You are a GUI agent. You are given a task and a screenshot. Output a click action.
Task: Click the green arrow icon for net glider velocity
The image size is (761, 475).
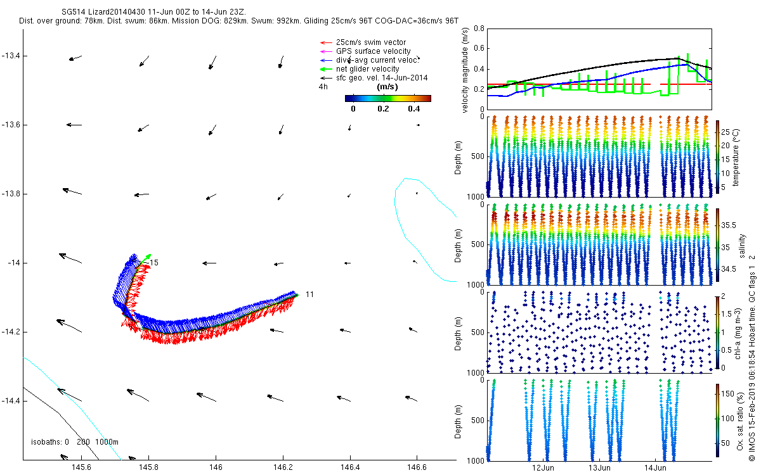(327, 69)
